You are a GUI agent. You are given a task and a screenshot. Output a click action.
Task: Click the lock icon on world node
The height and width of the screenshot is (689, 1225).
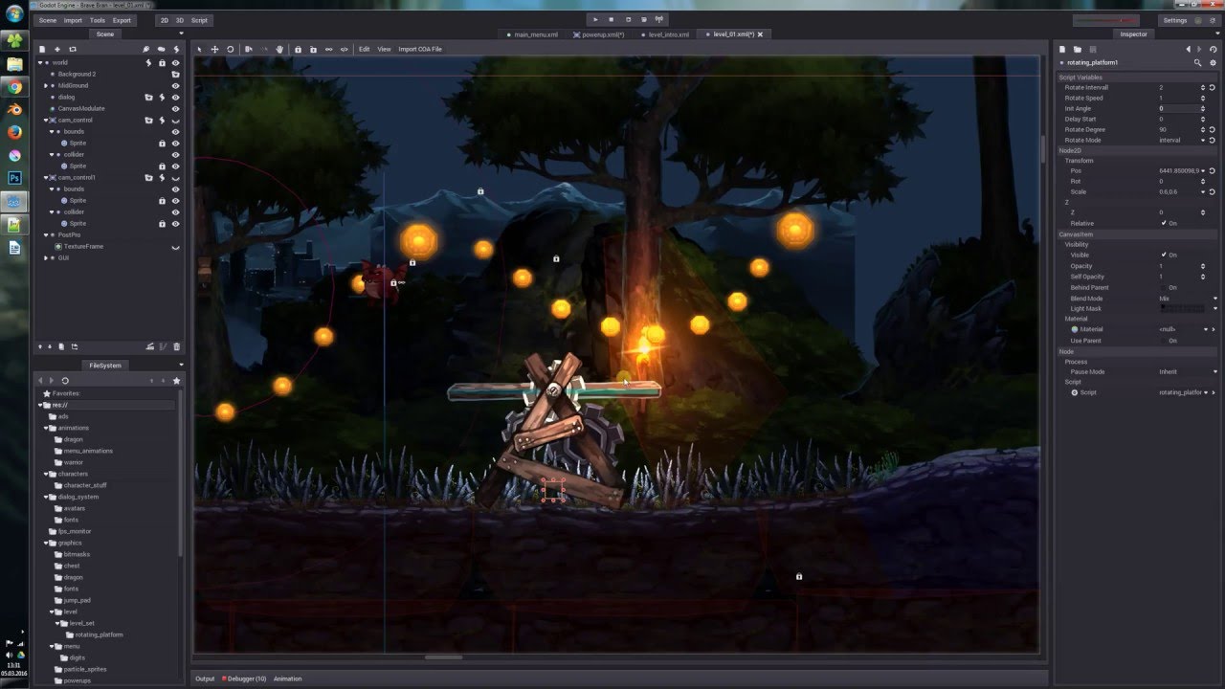coord(162,62)
